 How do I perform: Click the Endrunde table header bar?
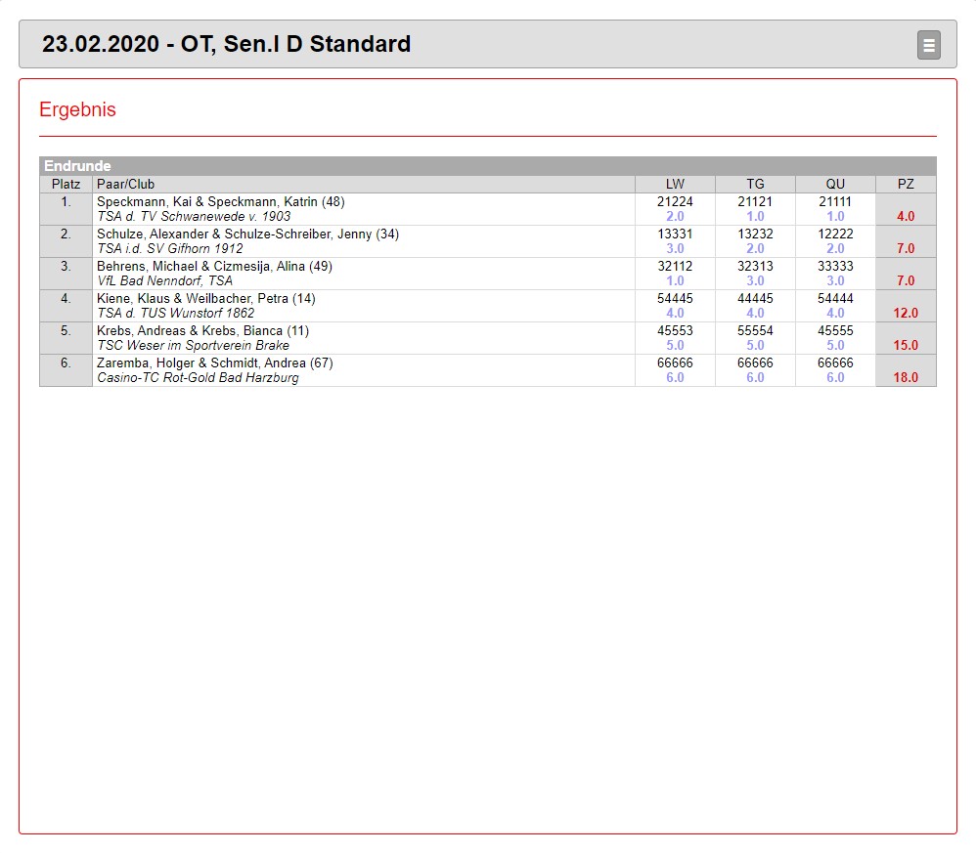(487, 166)
